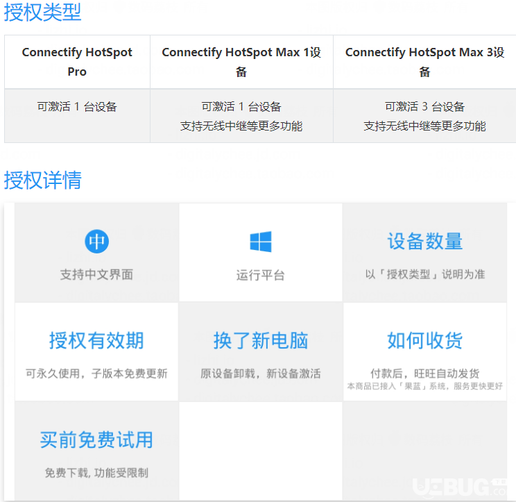Image resolution: width=516 pixels, height=502 pixels.
Task: Click the Connectify HotSpot Max 3设备 header
Action: tap(424, 62)
